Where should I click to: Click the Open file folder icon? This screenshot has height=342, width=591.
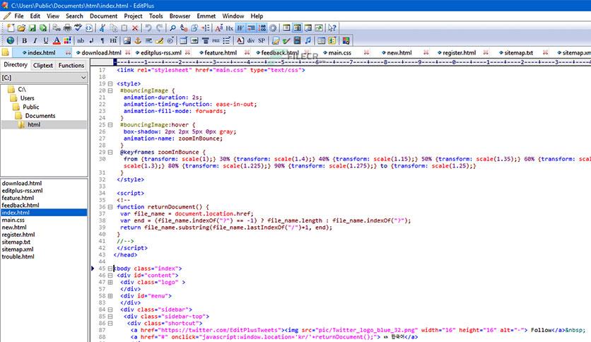pos(21,28)
